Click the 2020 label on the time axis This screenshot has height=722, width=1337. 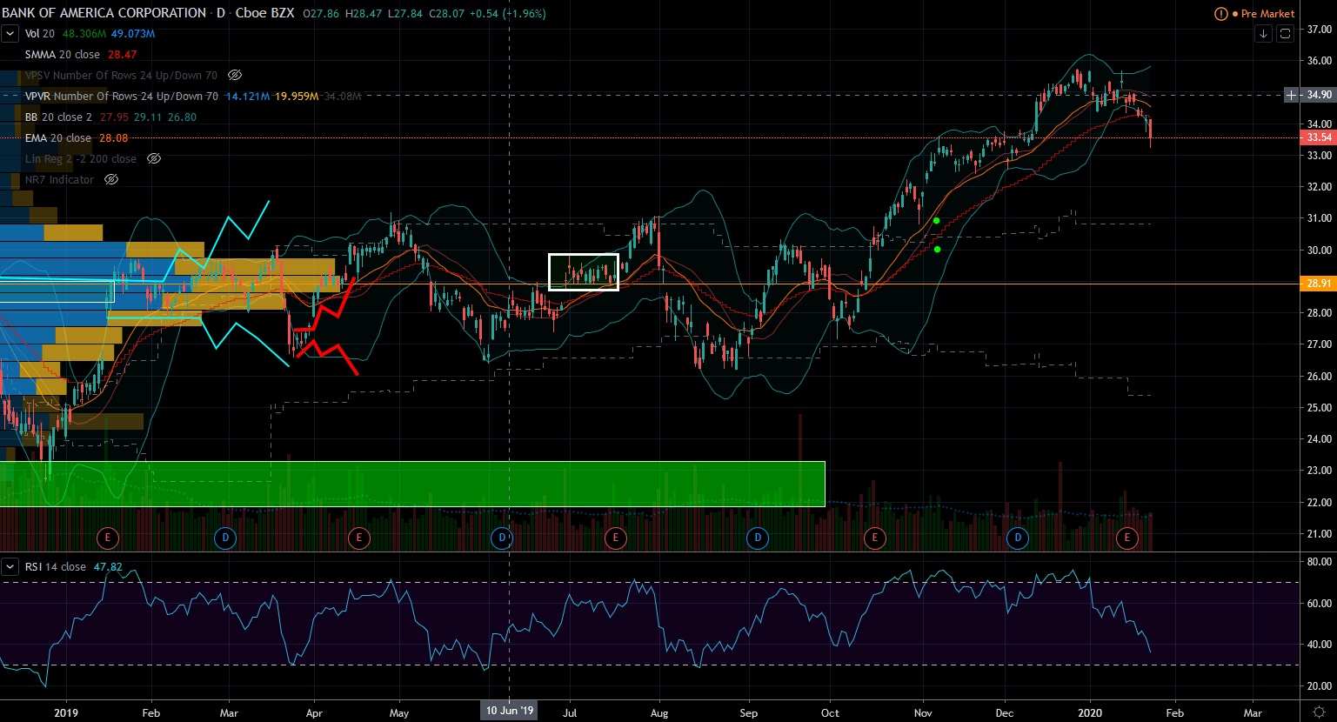[x=1090, y=712]
